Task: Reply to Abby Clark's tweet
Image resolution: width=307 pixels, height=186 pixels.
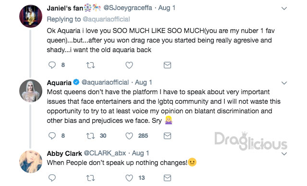Action: [52, 178]
